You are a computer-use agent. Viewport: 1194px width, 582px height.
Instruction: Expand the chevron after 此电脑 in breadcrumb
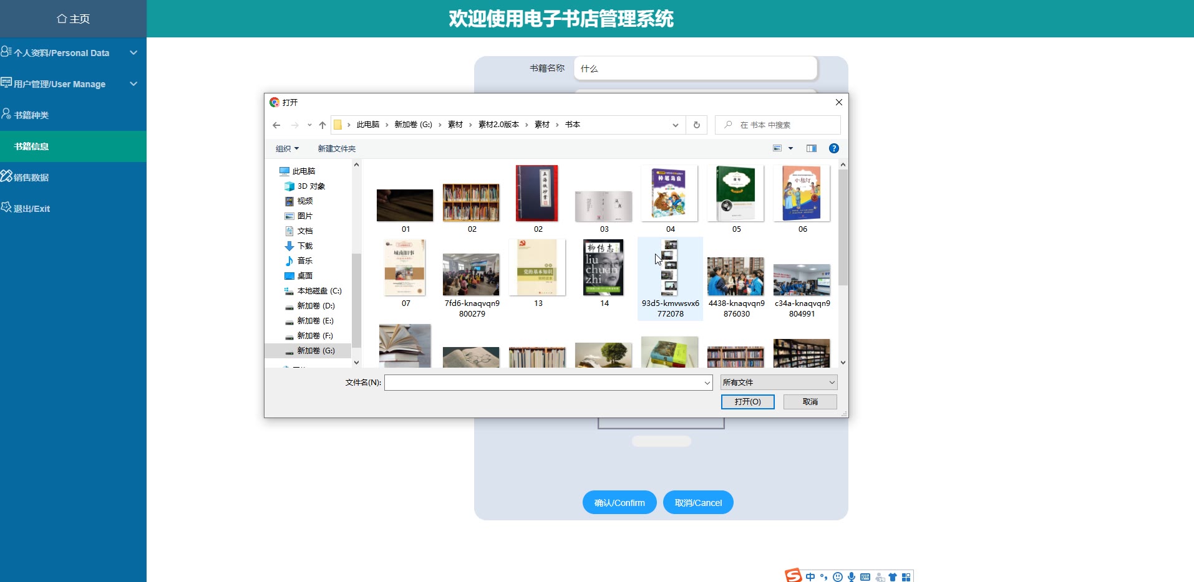[x=387, y=125]
